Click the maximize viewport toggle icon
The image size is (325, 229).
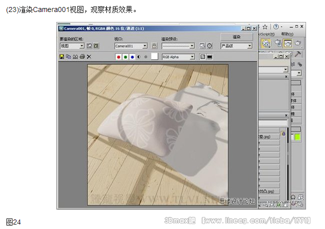(x=301, y=196)
